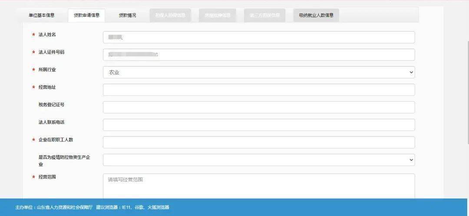
Task: Click the 经营范围 textarea
Action: tap(259, 186)
